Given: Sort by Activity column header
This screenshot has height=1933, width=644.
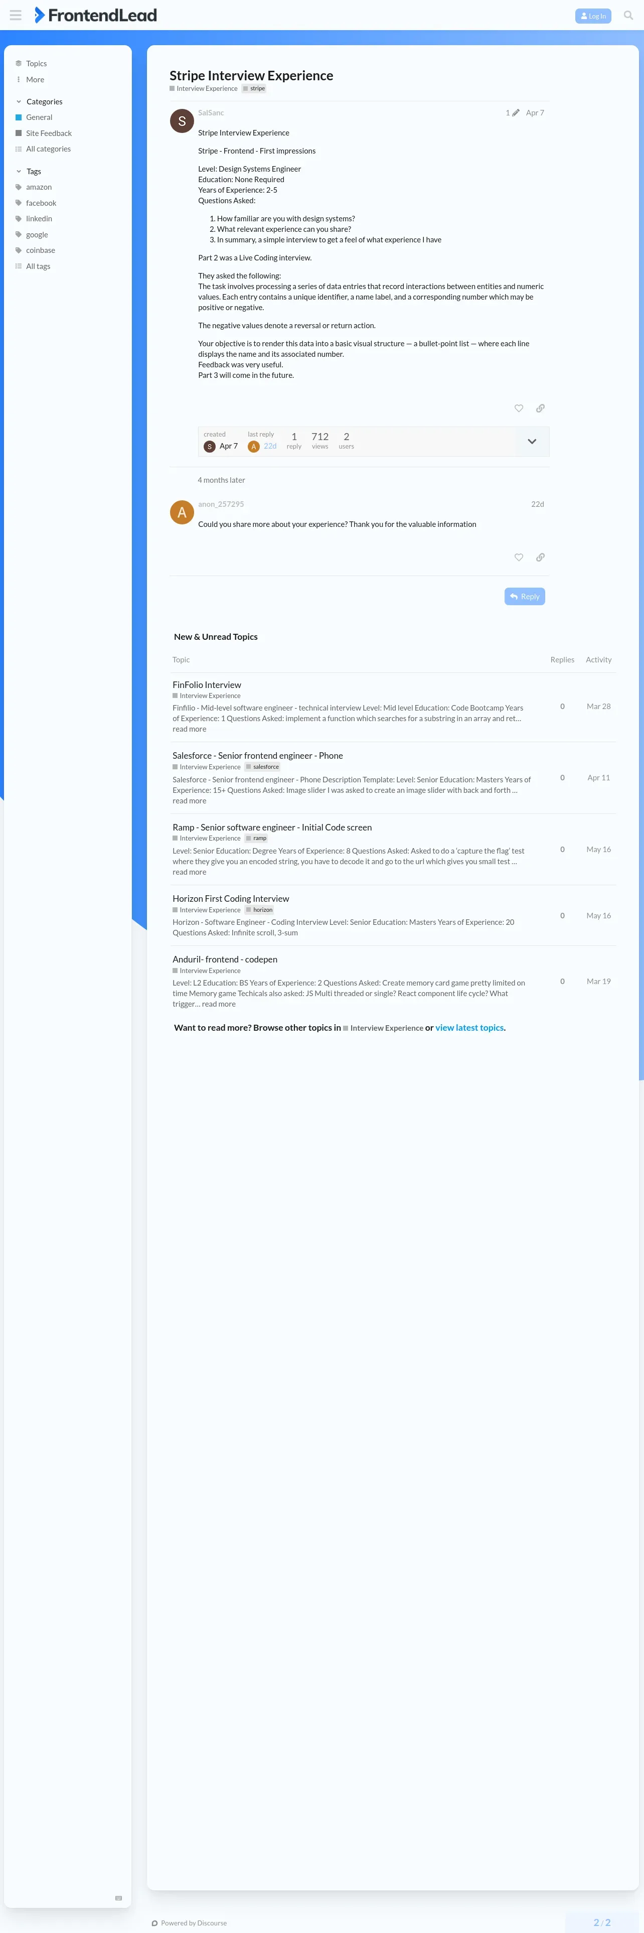Looking at the screenshot, I should (x=598, y=660).
